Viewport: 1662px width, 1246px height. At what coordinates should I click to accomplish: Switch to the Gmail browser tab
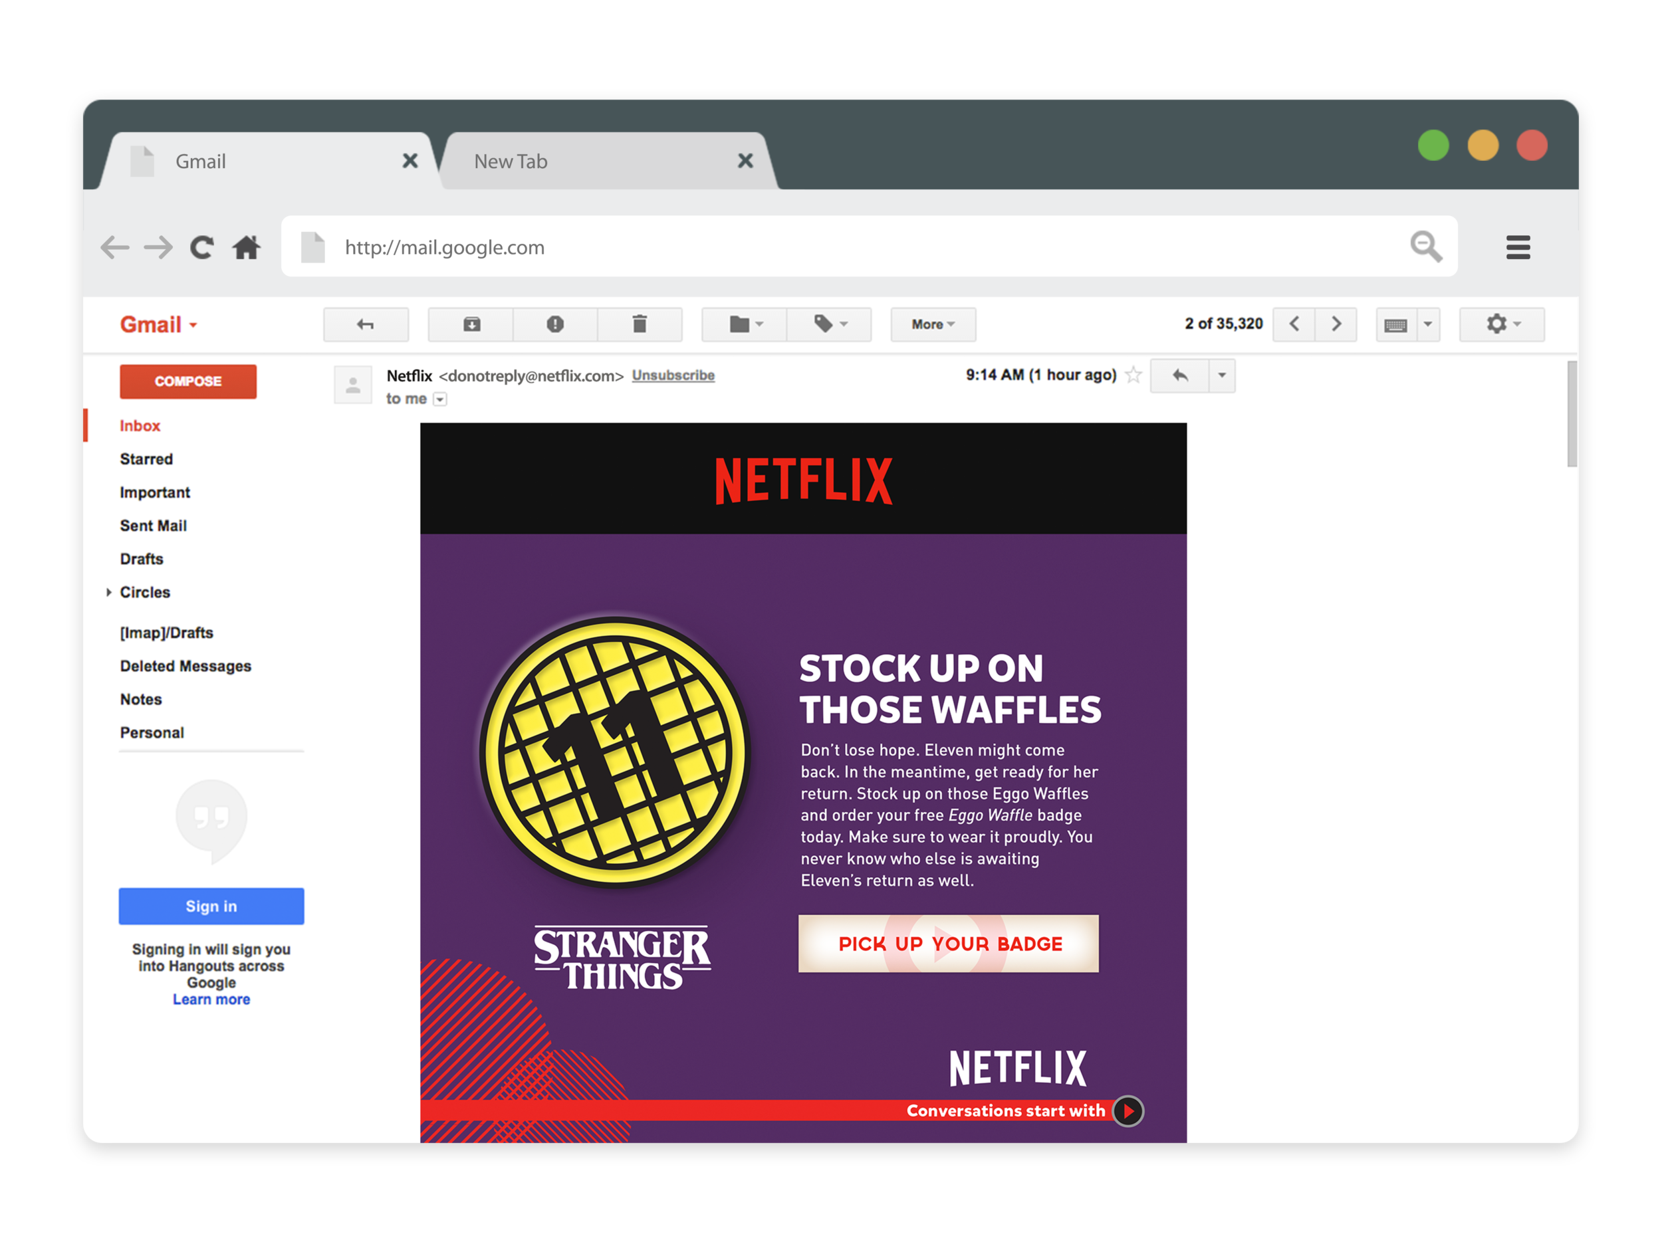271,161
